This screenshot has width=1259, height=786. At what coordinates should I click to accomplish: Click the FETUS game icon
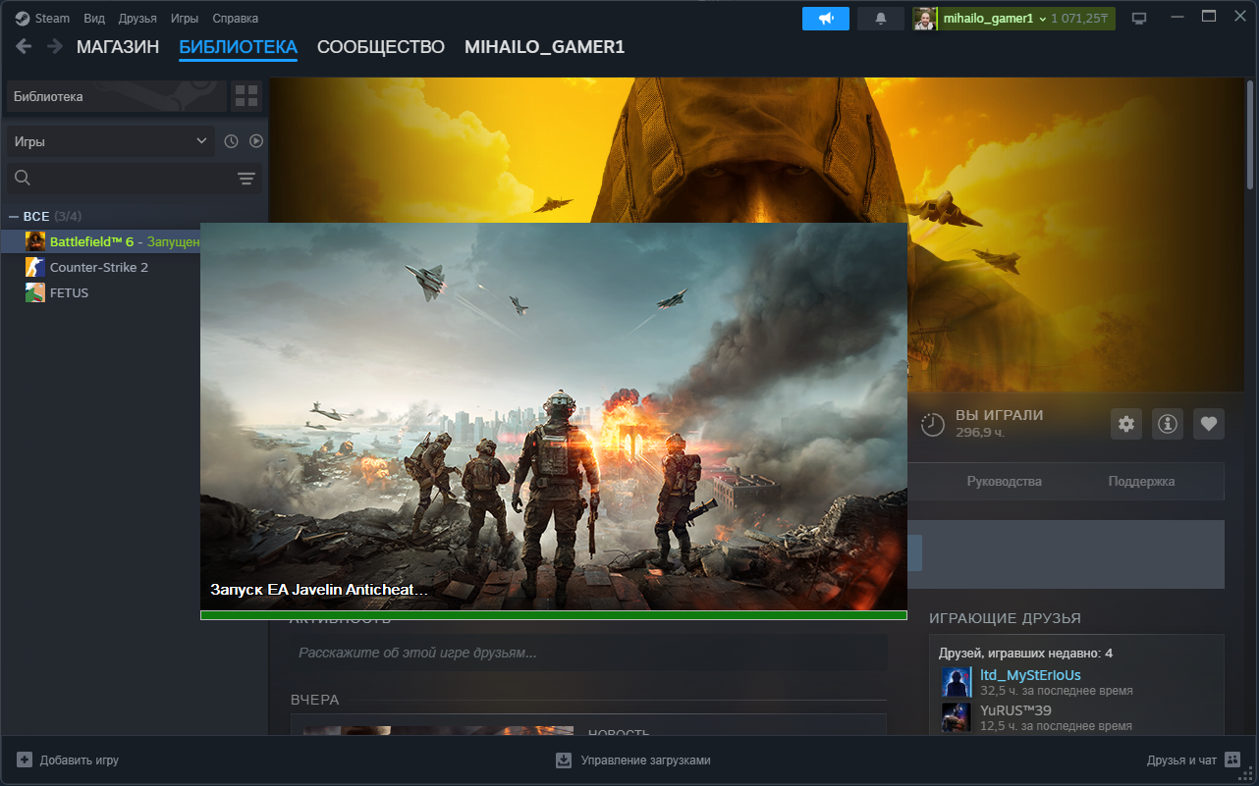point(35,292)
